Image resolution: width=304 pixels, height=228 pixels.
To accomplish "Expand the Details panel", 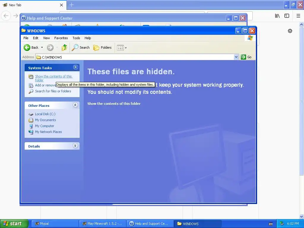I will click(x=75, y=145).
